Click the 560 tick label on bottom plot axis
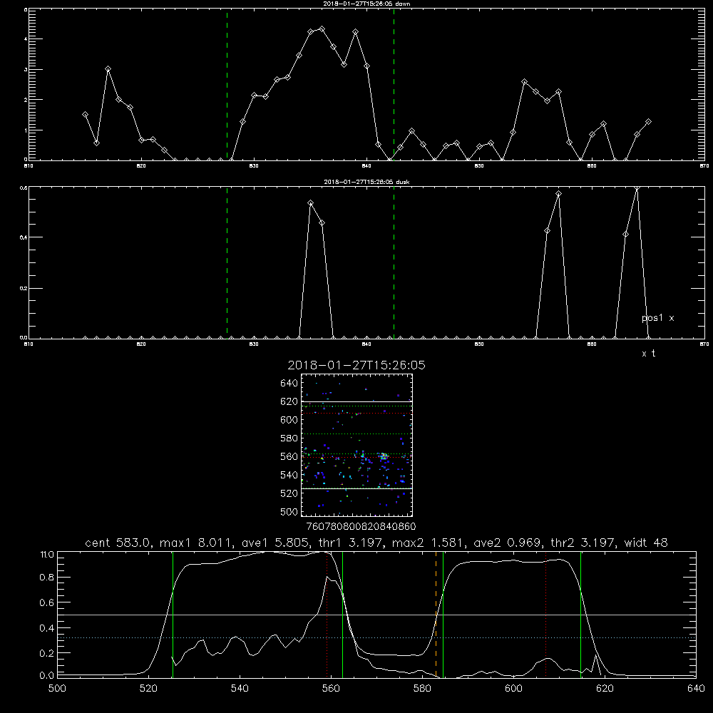This screenshot has height=713, width=713. (331, 688)
